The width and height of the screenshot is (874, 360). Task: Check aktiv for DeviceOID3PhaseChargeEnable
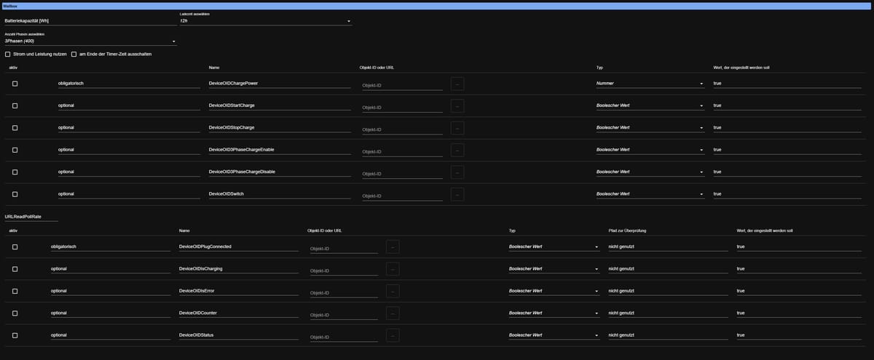(x=15, y=150)
